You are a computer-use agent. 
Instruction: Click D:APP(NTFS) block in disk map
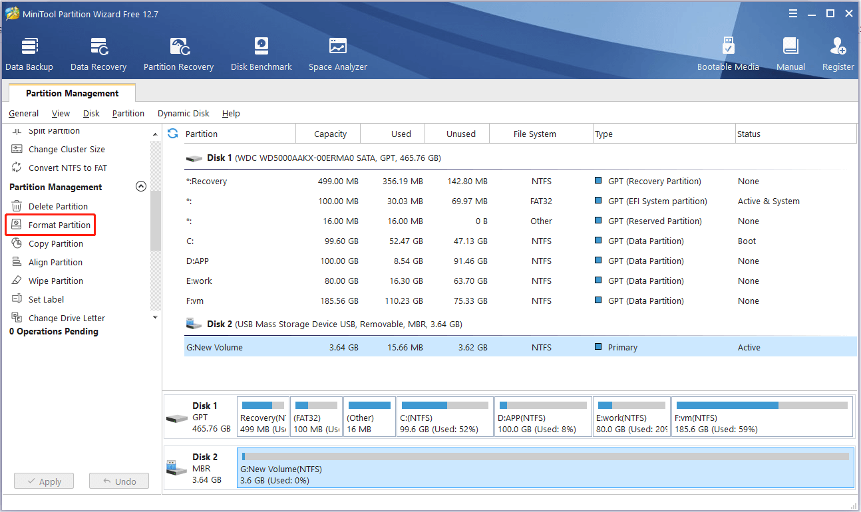coord(543,417)
